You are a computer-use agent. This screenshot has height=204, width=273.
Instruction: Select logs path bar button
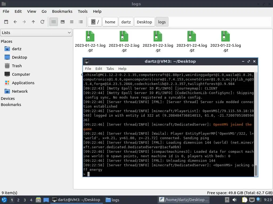tap(162, 22)
